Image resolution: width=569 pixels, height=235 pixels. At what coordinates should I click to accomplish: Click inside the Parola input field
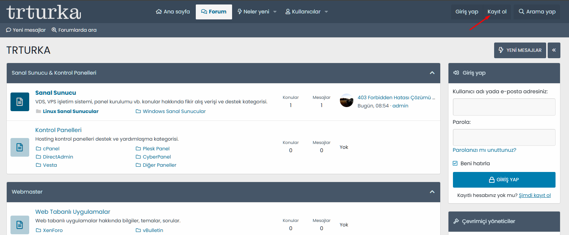(504, 137)
